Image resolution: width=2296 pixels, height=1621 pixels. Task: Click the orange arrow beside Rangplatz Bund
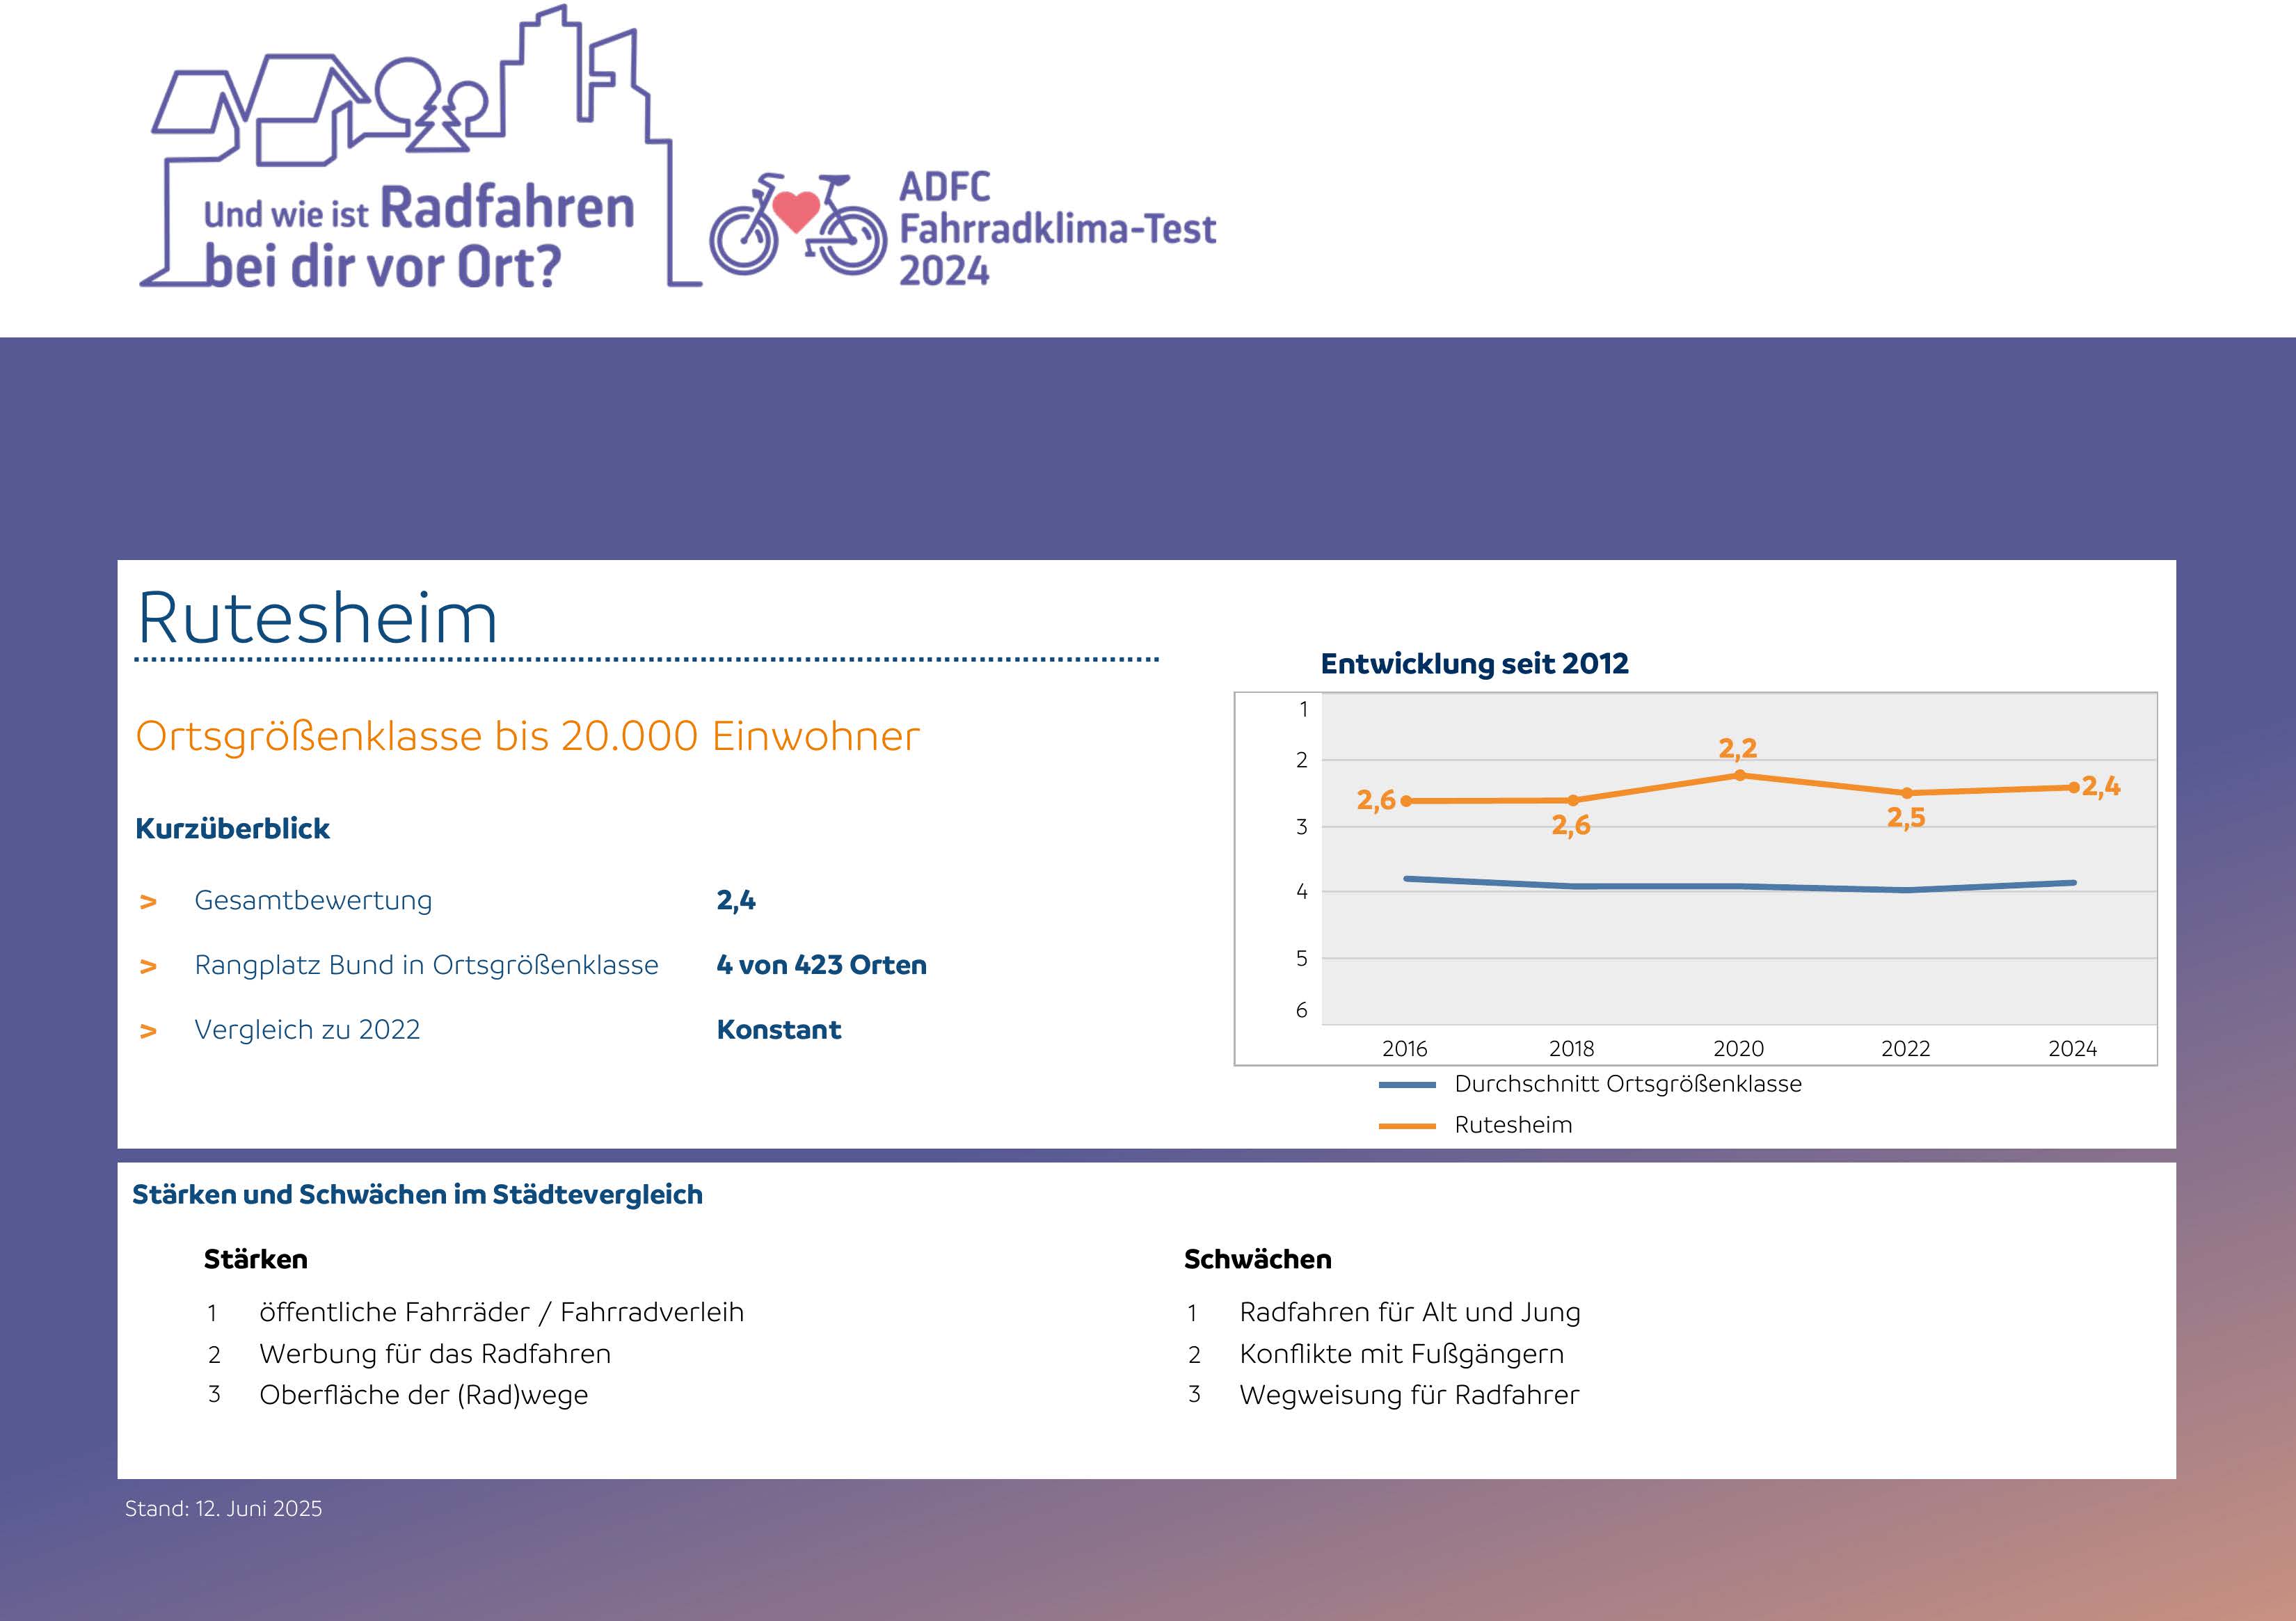(148, 967)
